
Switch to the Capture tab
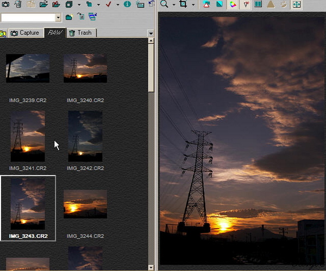coord(25,33)
